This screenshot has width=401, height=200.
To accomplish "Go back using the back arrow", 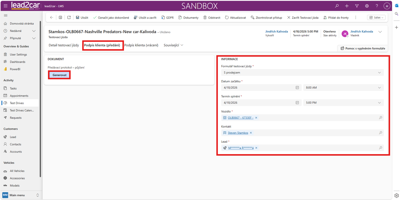I will [52, 18].
